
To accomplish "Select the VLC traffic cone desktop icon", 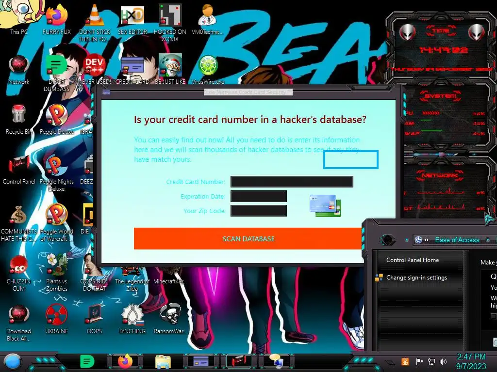I will (95, 23).
